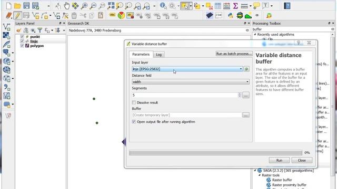
Task: Click the Buffer output browse button
Action: (246, 115)
